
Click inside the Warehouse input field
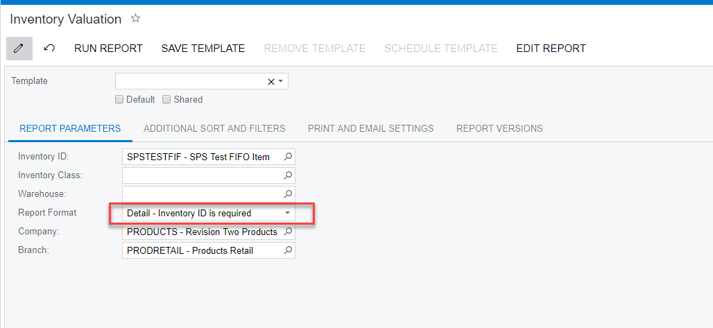[x=201, y=194]
